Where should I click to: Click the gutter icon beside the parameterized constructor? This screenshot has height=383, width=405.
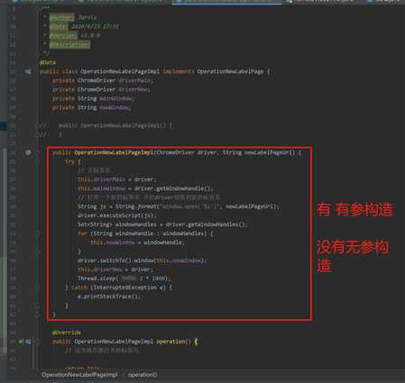28,152
